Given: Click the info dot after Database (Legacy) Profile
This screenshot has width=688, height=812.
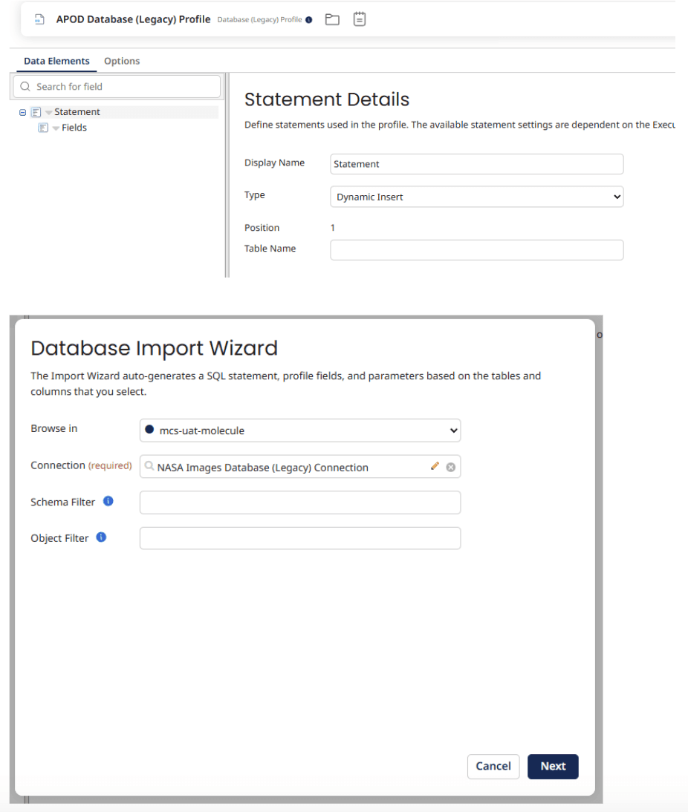Looking at the screenshot, I should (x=309, y=20).
